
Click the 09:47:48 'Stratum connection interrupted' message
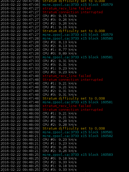pos(73,80)
